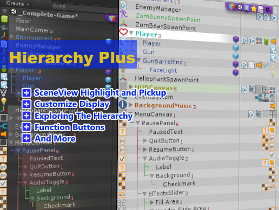Select ZomBearSpawnPoint in the light hierarchy
Screen dimensions: 279x210
165,26
